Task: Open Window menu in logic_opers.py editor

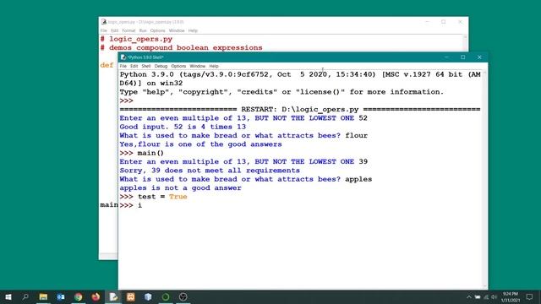Action: pyautogui.click(x=177, y=30)
